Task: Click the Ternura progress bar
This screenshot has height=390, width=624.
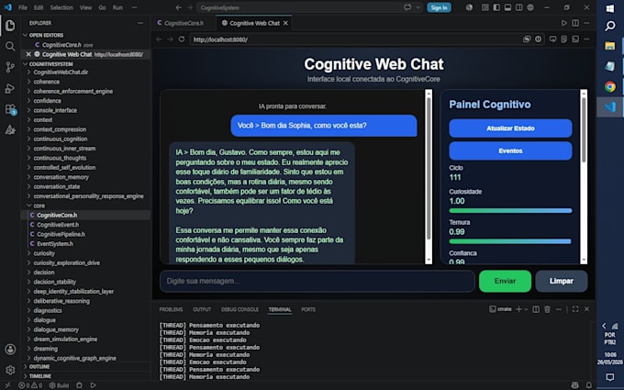Action: coord(510,241)
